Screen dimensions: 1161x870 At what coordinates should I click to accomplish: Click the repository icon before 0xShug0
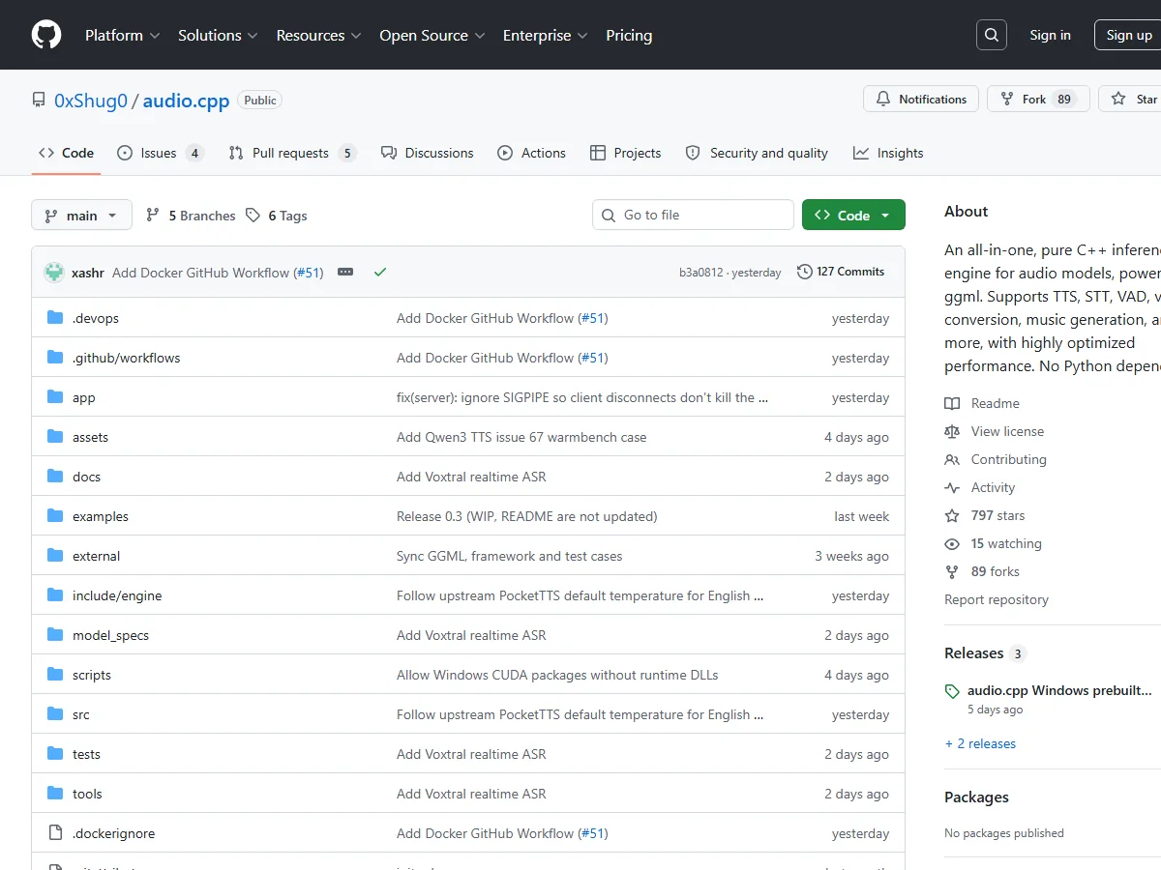pyautogui.click(x=39, y=101)
